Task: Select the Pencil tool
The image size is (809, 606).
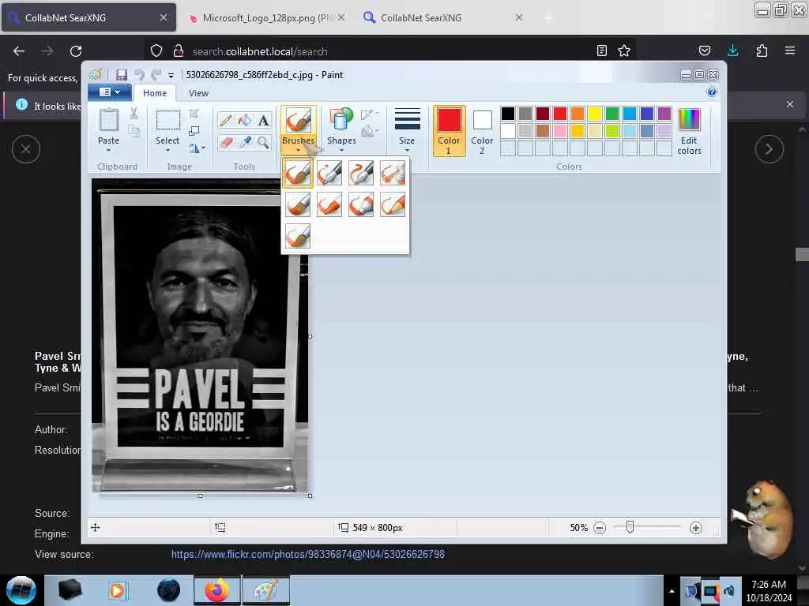Action: [x=226, y=121]
